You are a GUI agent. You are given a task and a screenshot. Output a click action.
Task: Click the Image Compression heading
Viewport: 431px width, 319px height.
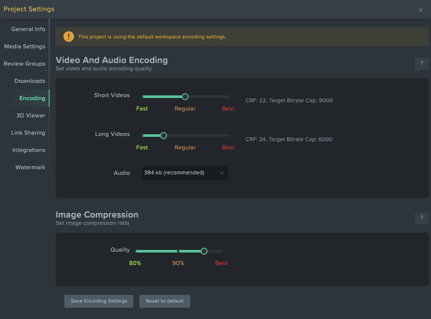pos(97,215)
